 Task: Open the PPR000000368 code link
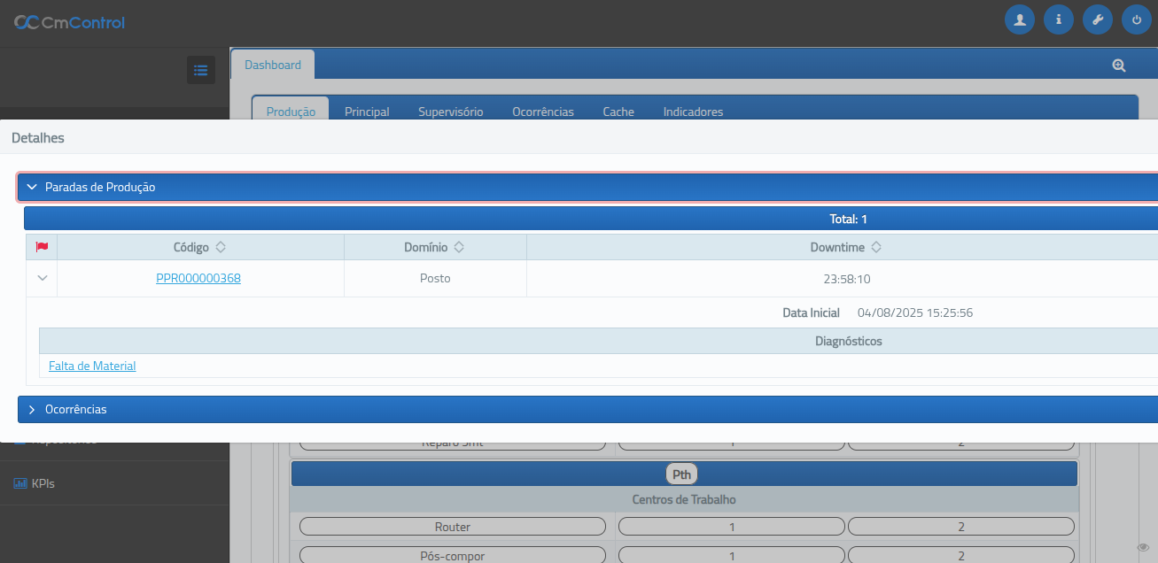click(198, 278)
